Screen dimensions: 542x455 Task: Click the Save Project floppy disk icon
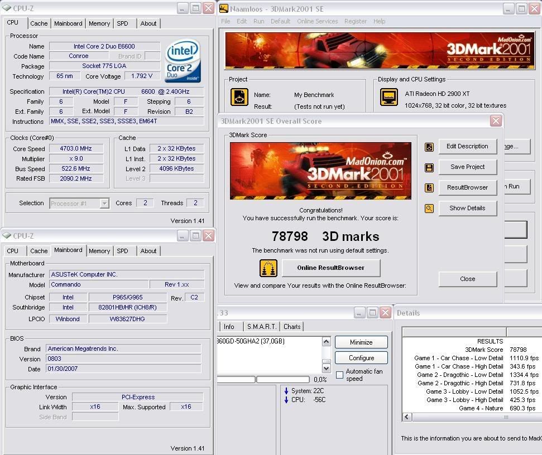click(x=429, y=168)
